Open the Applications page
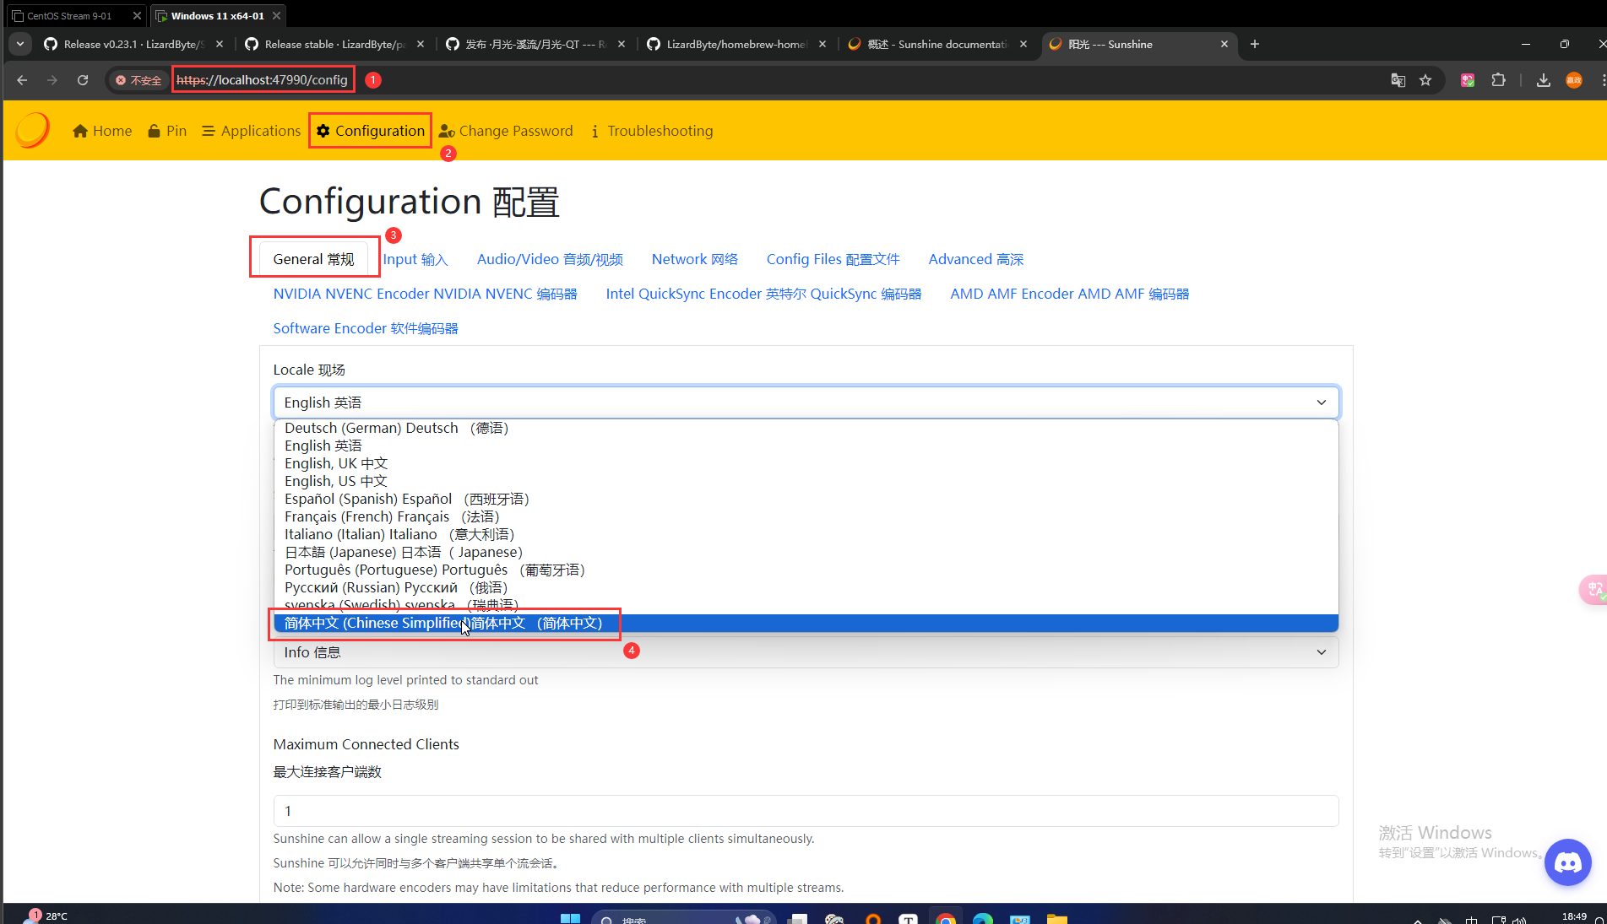Viewport: 1607px width, 924px height. [252, 131]
